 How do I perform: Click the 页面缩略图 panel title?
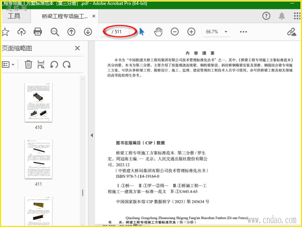click(17, 48)
